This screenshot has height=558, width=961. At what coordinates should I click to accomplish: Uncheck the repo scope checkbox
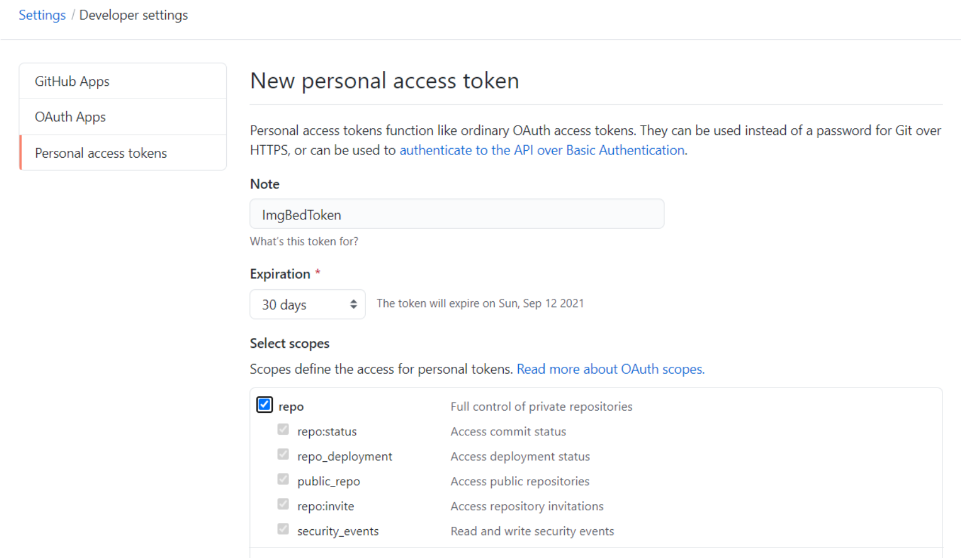tap(264, 405)
